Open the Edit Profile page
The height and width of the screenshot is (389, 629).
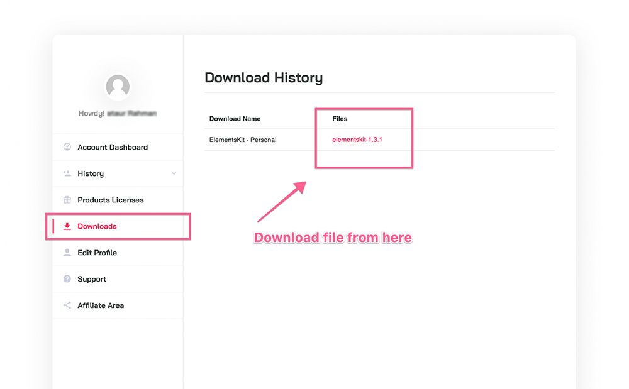coord(118,253)
